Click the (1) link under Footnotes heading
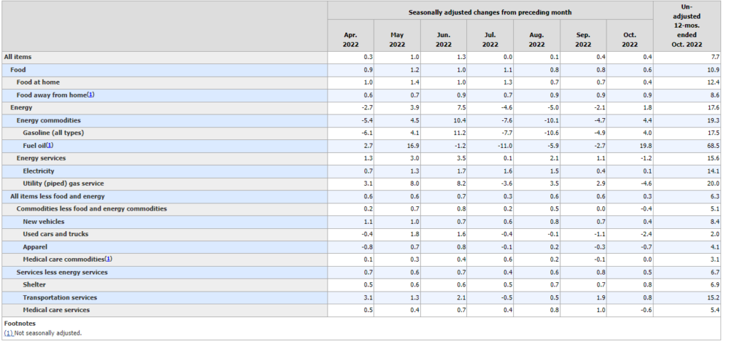The image size is (729, 347). (x=8, y=333)
